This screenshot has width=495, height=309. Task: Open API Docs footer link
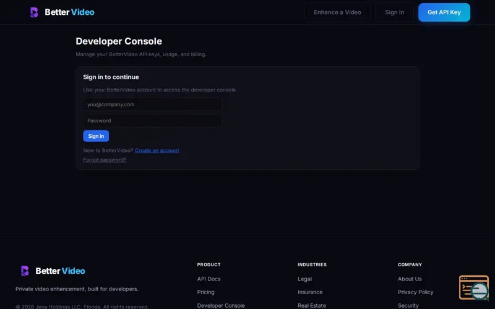click(209, 279)
